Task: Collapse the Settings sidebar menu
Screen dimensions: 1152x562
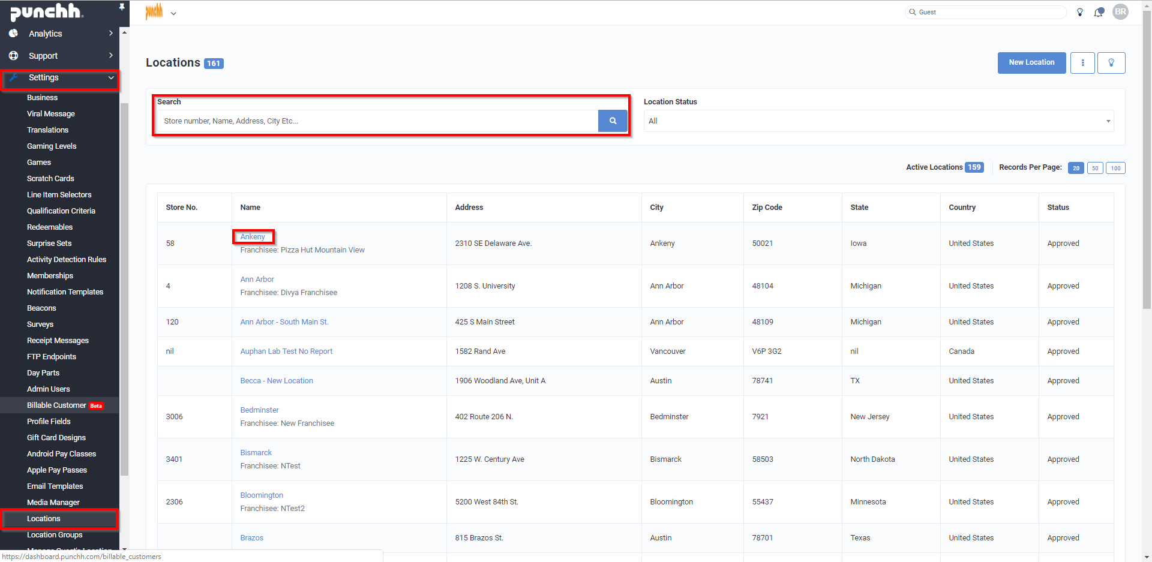Action: [60, 78]
